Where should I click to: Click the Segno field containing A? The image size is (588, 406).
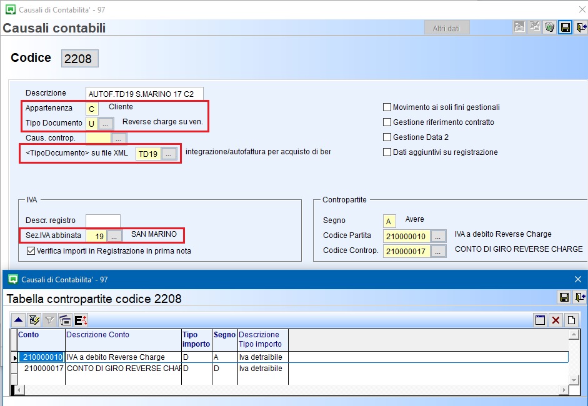[x=389, y=221]
